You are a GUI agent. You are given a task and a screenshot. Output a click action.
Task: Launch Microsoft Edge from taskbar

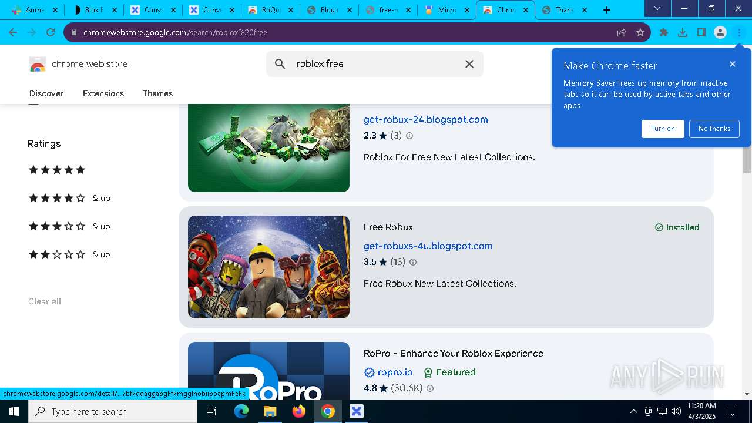click(241, 411)
